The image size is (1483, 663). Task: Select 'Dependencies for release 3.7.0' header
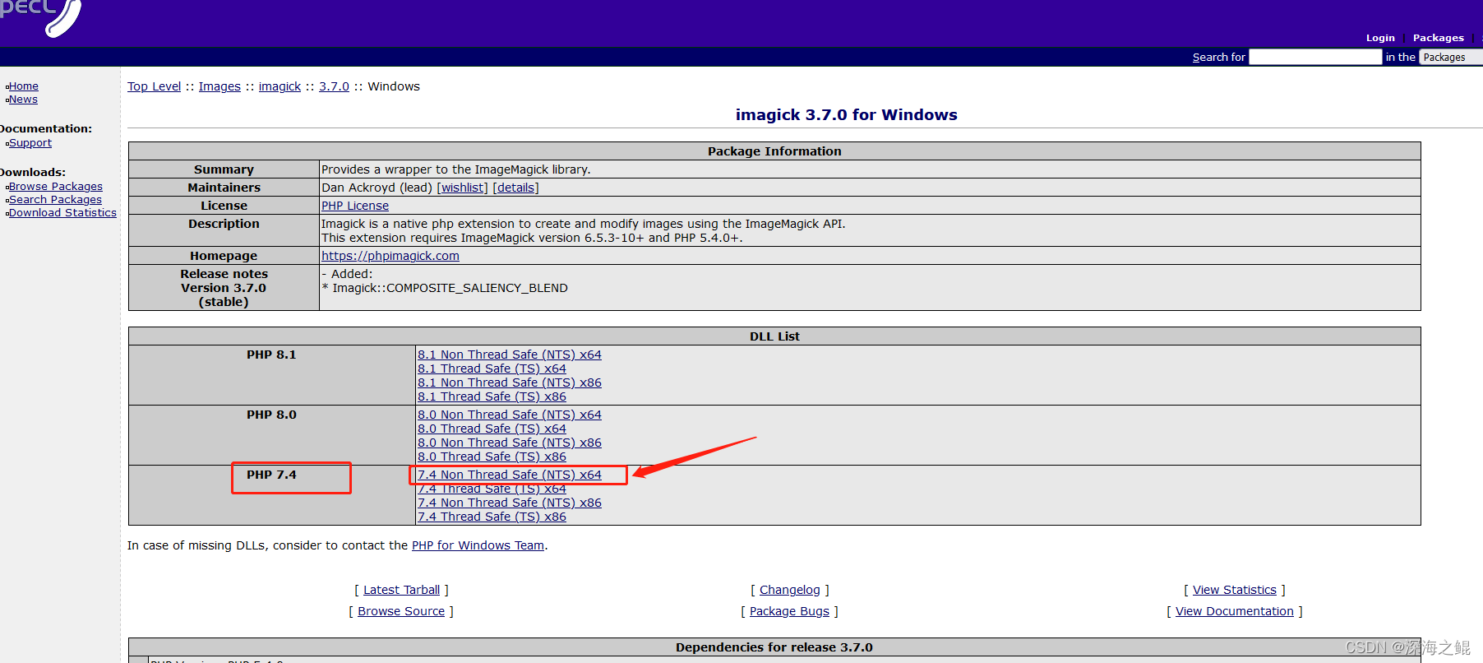coord(774,647)
